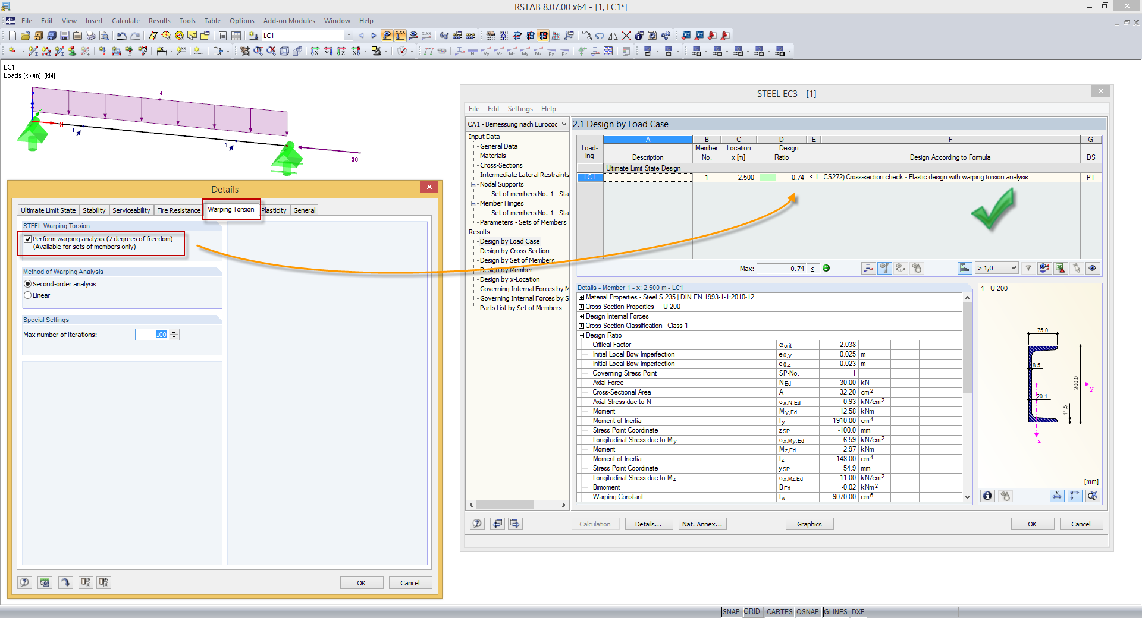Open the Settings menu in STEEL EC3

[x=520, y=109]
